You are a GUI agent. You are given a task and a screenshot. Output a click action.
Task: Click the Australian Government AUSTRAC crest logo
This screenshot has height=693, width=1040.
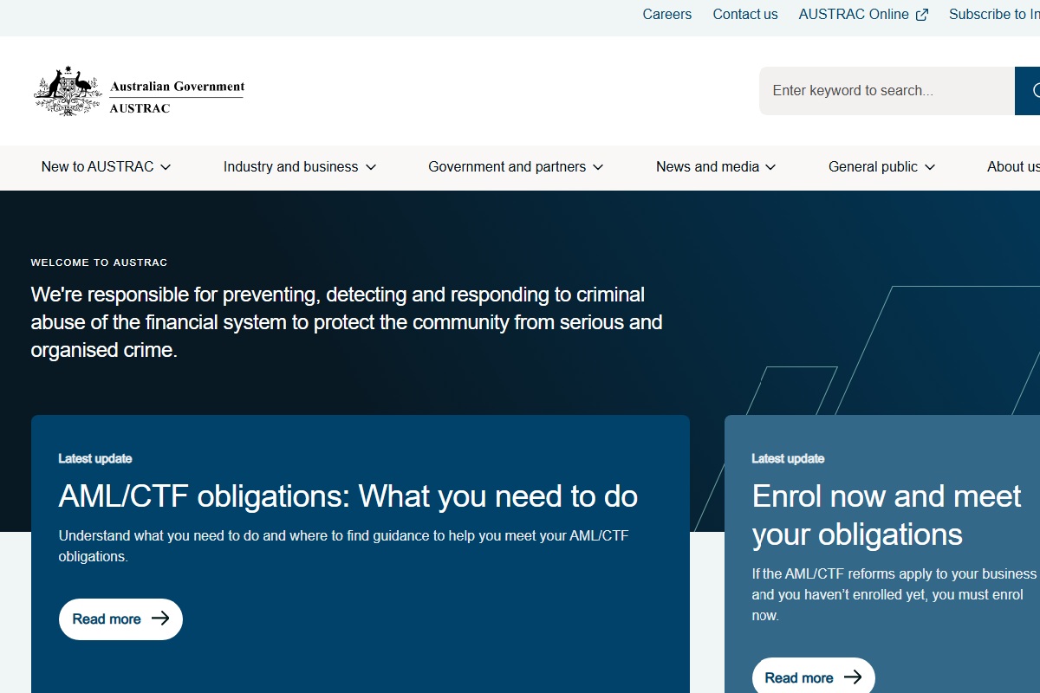tap(139, 91)
